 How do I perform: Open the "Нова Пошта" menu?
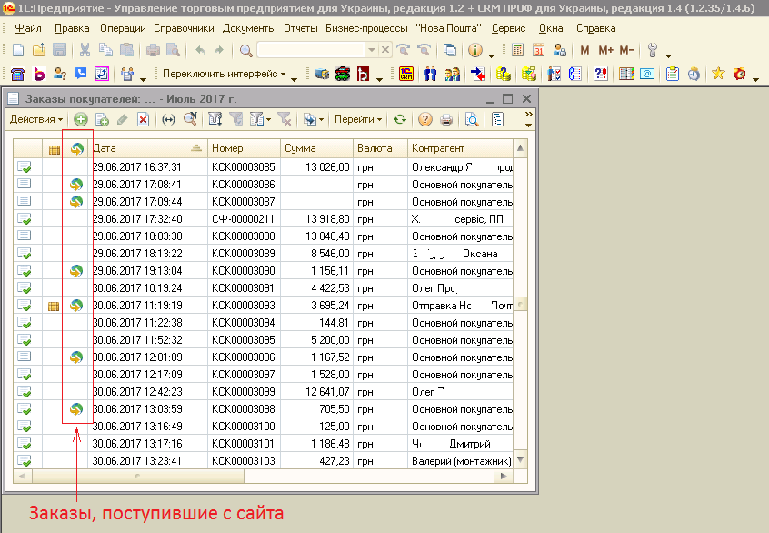coord(449,28)
